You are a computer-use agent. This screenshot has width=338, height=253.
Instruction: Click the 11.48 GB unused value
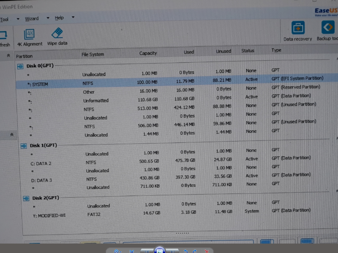[x=224, y=212]
